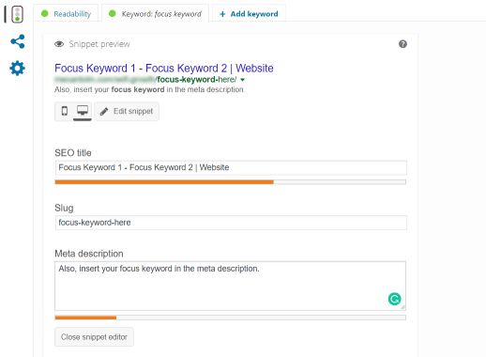
Task: Open the advanced settings gear icon
Action: [17, 69]
